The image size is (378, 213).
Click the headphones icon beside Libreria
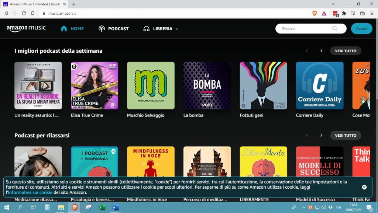pos(146,28)
